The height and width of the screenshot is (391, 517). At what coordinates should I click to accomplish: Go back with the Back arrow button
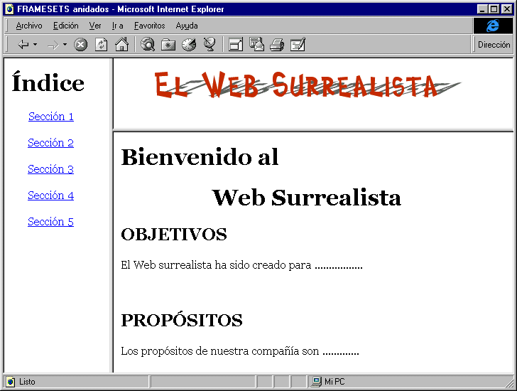click(x=23, y=45)
